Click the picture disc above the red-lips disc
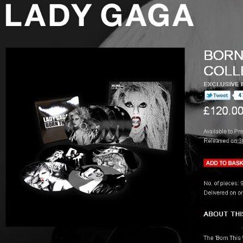This screenshot has height=243, width=243. pyautogui.click(x=63, y=155)
